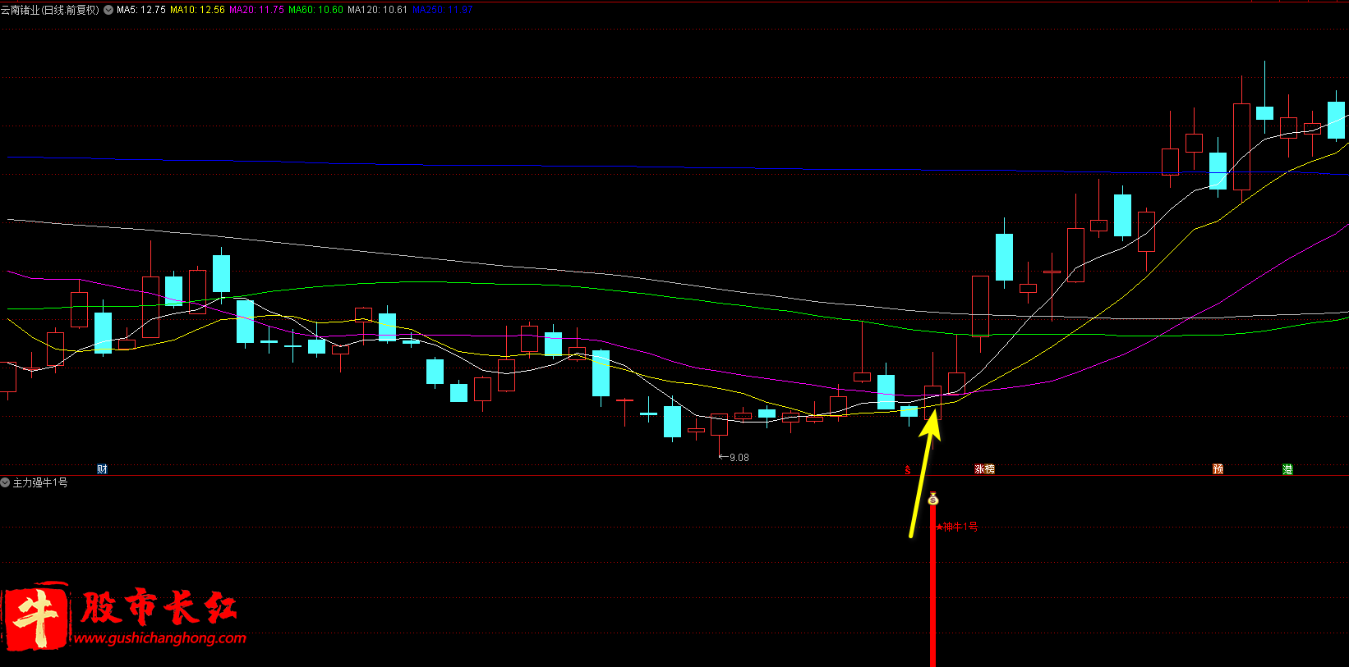
Task: Select the MA10: 12.56 indicator label
Action: click(x=197, y=10)
